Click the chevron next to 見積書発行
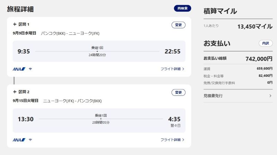 [x=270, y=96]
